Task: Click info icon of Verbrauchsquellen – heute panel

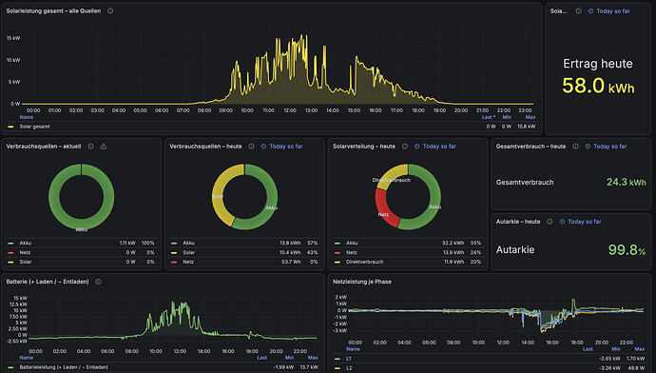Action: (251, 147)
